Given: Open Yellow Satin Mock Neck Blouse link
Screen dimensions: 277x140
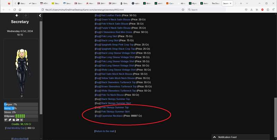Looking at the screenshot, I should pyautogui.click(x=118, y=78).
